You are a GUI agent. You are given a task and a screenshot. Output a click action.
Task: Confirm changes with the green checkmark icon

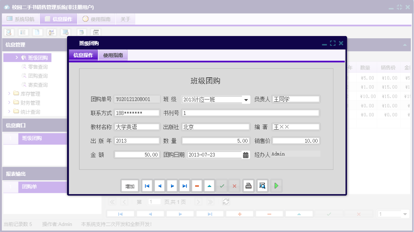[222, 185]
